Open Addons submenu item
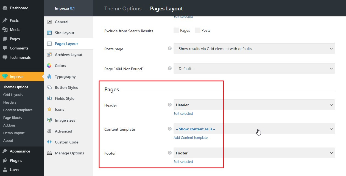Viewport: 346px width, 176px height. [9, 125]
